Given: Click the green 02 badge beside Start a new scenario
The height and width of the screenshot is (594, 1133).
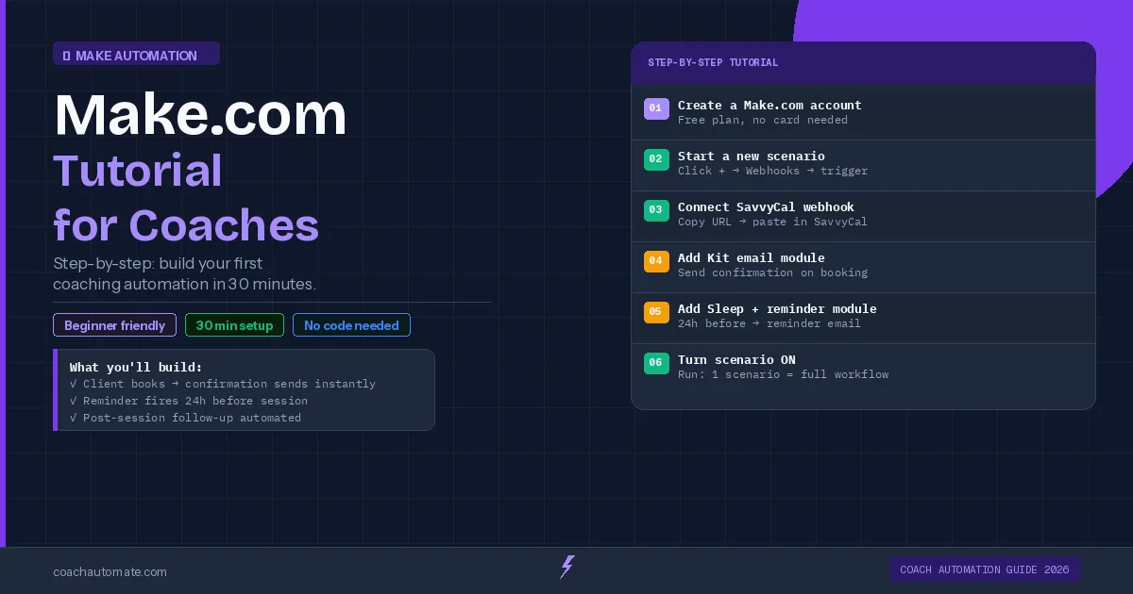Looking at the screenshot, I should tap(656, 159).
